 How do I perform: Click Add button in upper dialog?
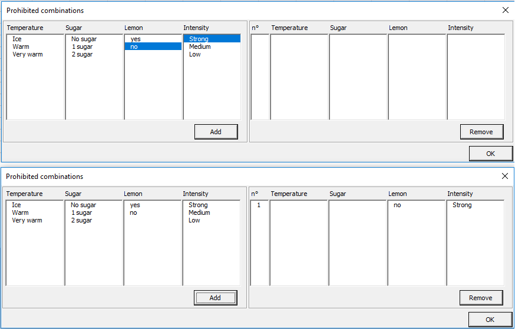(x=216, y=132)
